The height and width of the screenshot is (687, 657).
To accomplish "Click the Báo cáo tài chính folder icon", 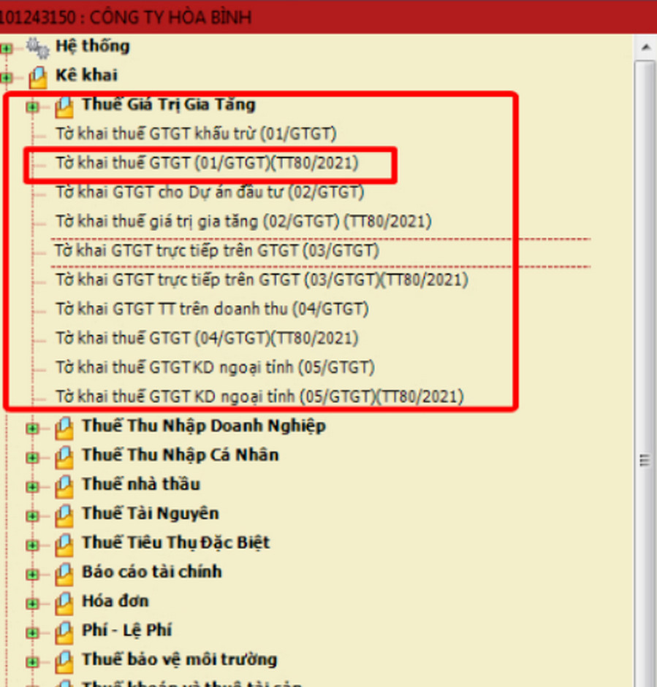I will point(64,574).
